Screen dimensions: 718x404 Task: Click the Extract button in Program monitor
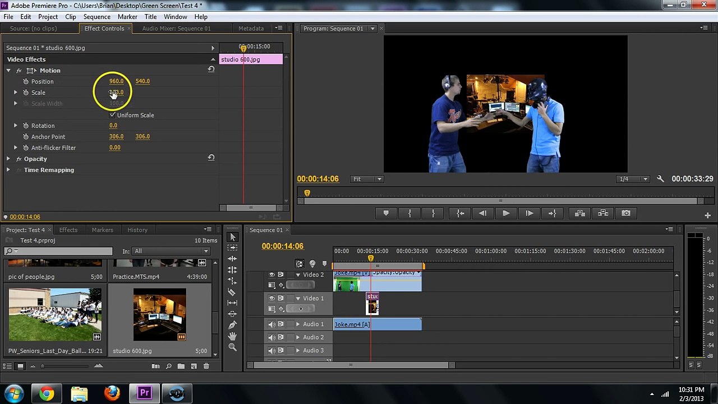tap(603, 213)
